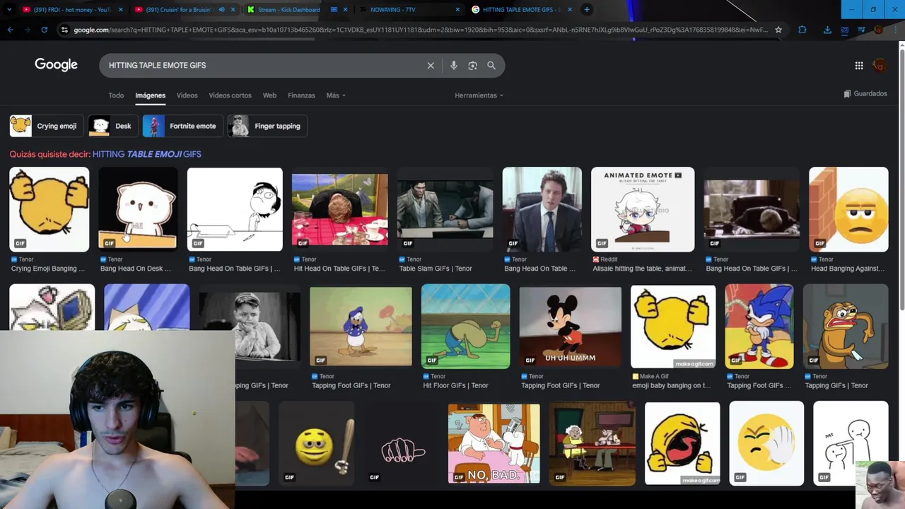Select the Imágenes tab
905x509 pixels.
coord(151,95)
